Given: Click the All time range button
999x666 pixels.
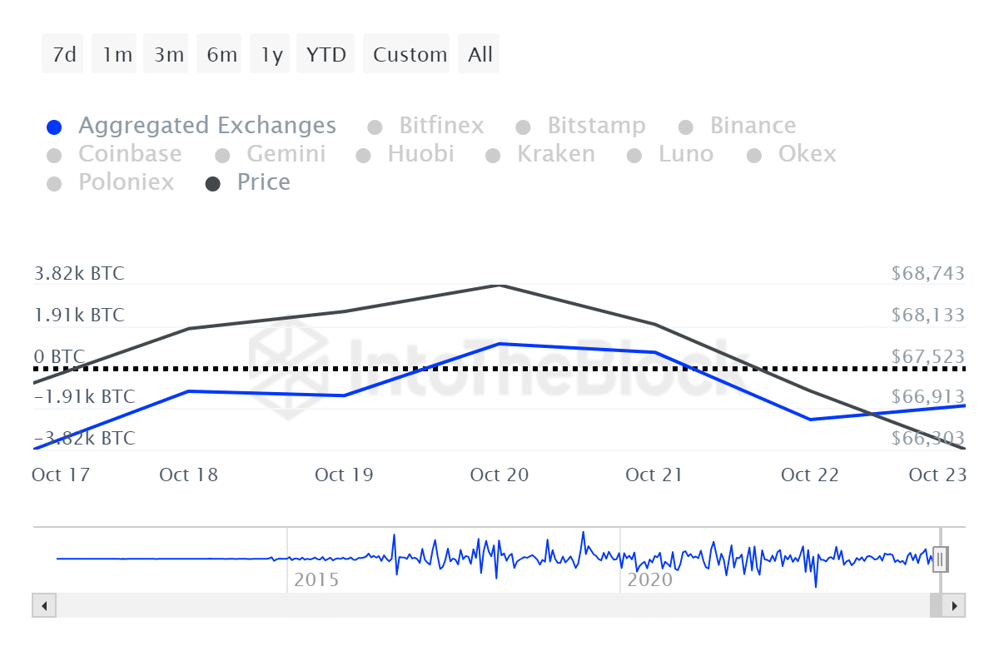Looking at the screenshot, I should (479, 53).
